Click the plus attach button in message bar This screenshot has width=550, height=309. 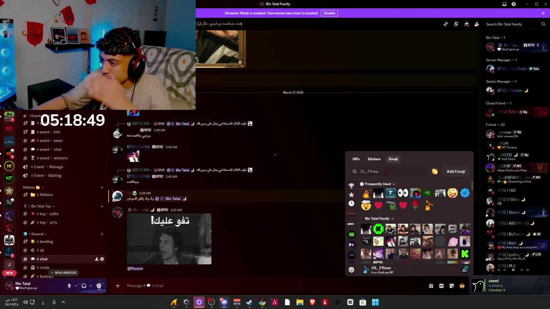(x=118, y=286)
